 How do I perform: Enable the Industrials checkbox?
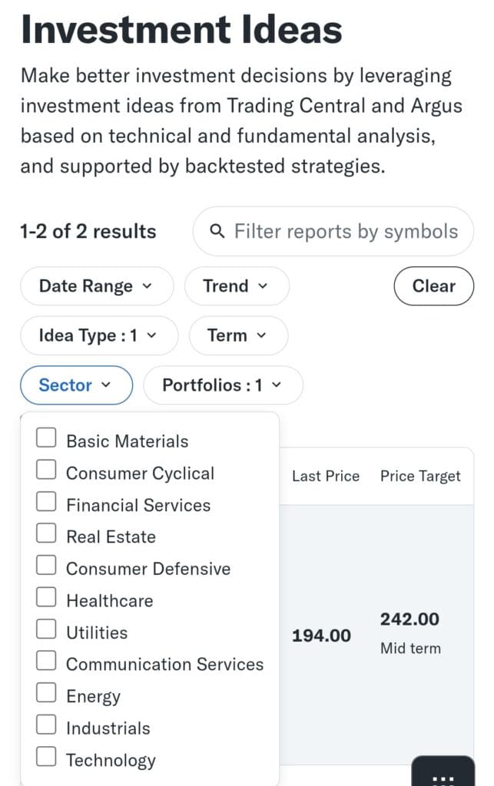tap(47, 725)
